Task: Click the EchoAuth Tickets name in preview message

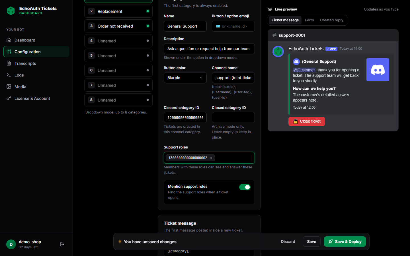Action: (x=306, y=49)
